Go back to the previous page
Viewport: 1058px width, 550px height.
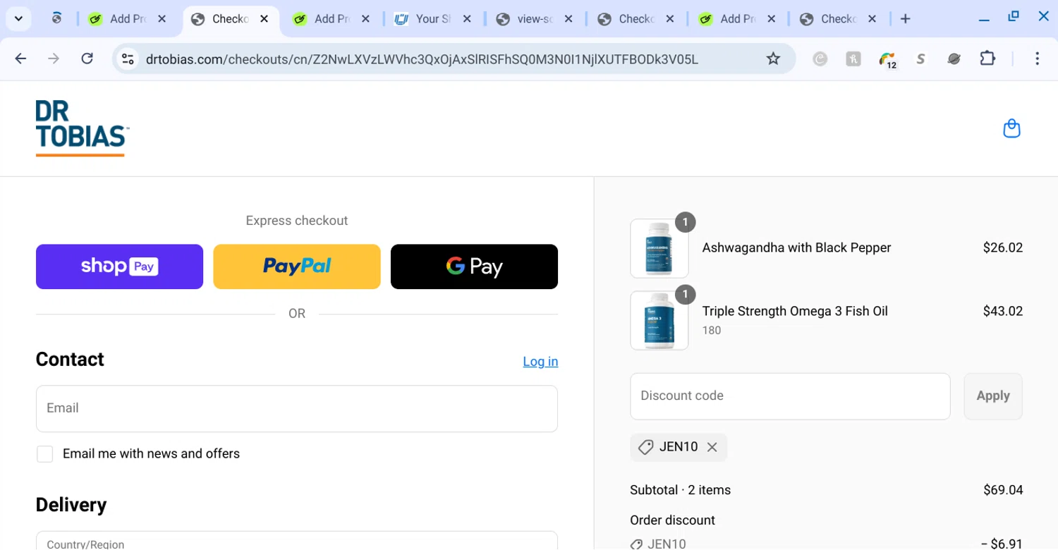pyautogui.click(x=20, y=59)
